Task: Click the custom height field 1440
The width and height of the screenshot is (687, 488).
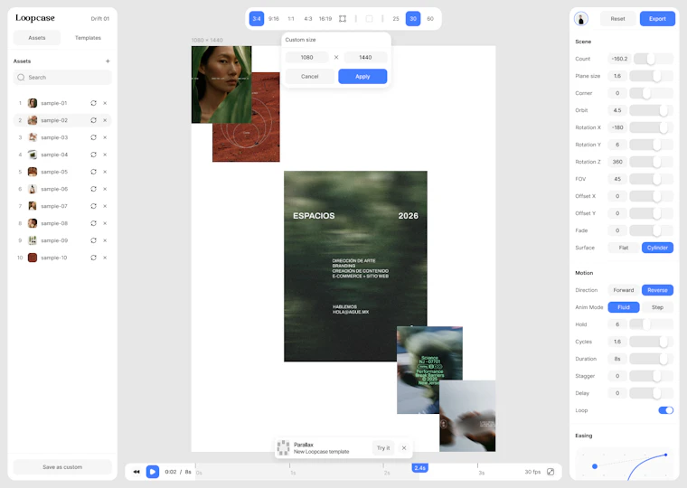Action: 365,58
